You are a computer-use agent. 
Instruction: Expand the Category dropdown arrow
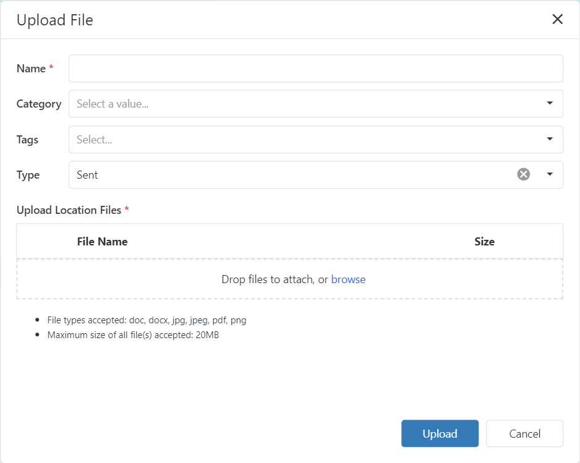550,103
